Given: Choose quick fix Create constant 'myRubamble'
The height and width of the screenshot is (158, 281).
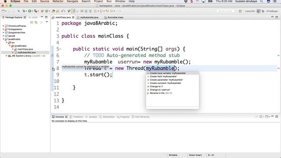Looking at the screenshot, I should (x=173, y=83).
